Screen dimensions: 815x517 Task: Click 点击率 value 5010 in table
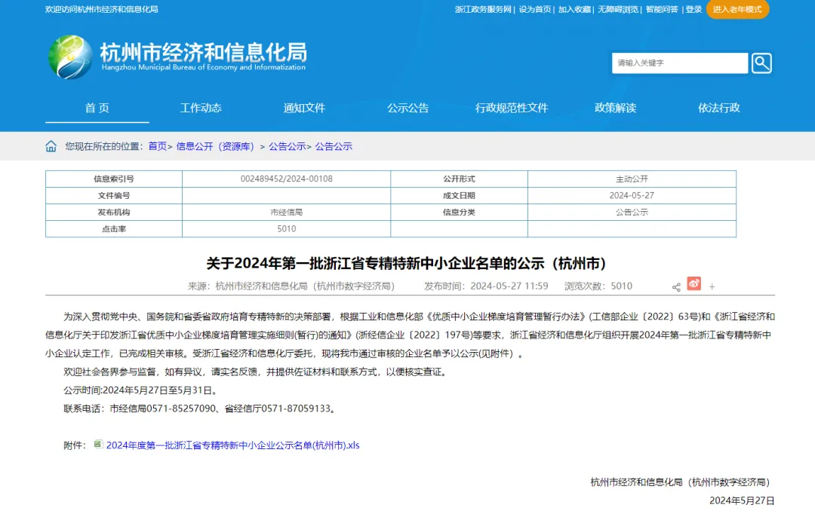click(287, 229)
